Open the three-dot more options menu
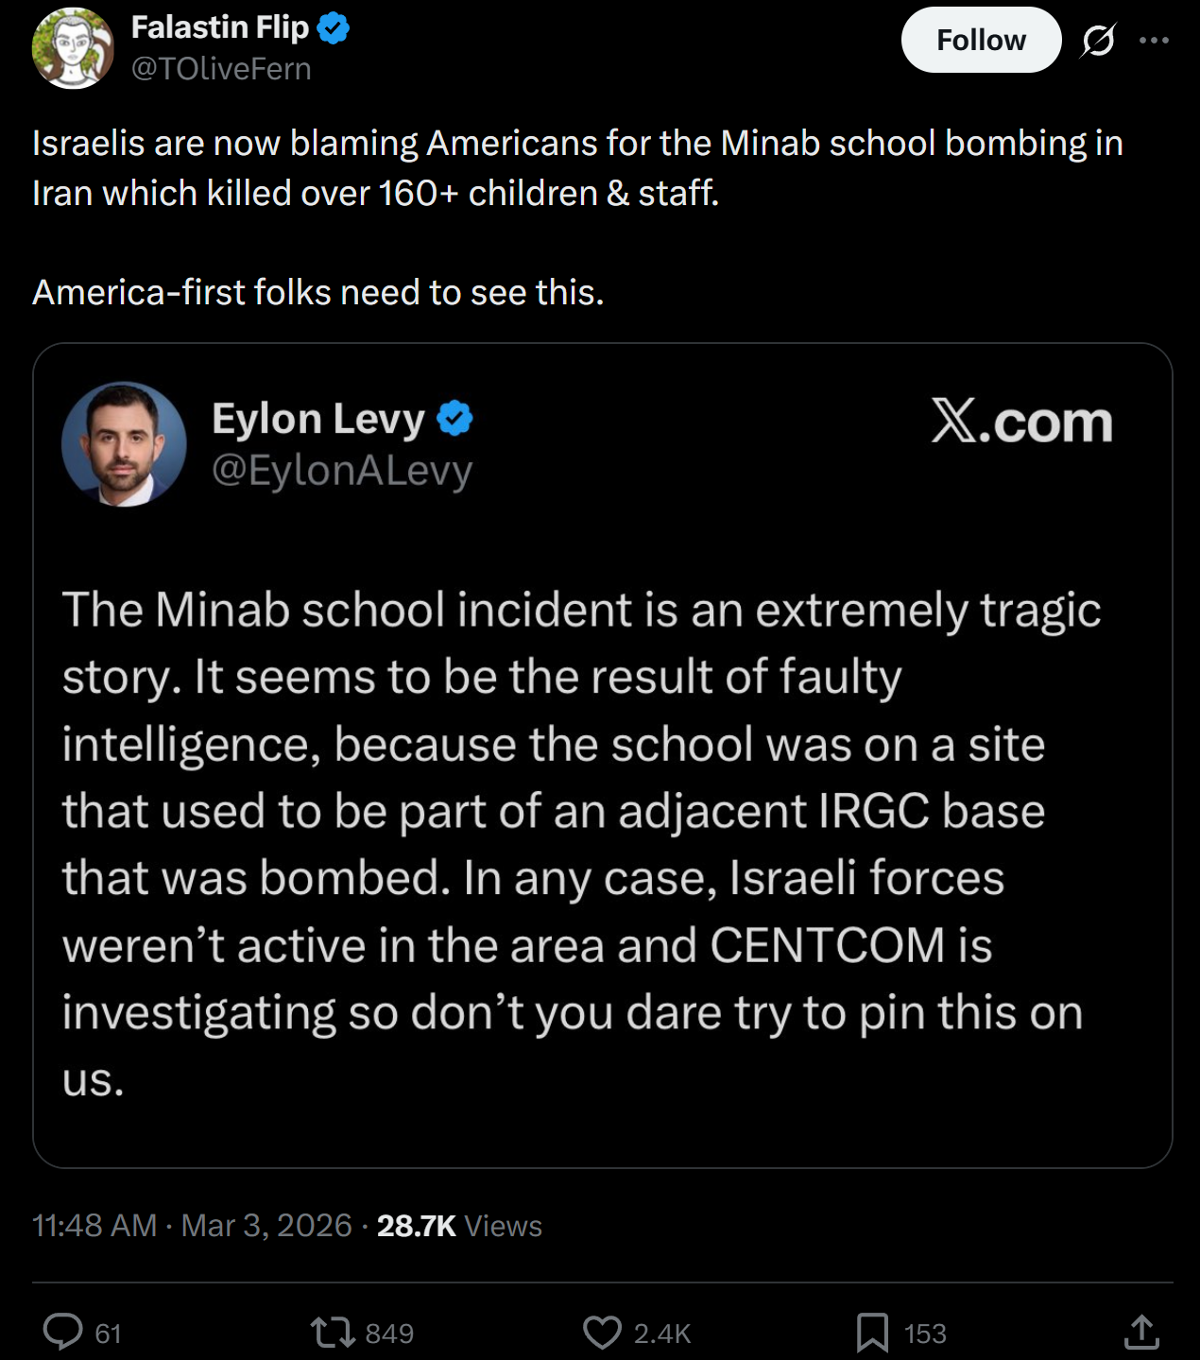The width and height of the screenshot is (1200, 1360). click(1154, 41)
